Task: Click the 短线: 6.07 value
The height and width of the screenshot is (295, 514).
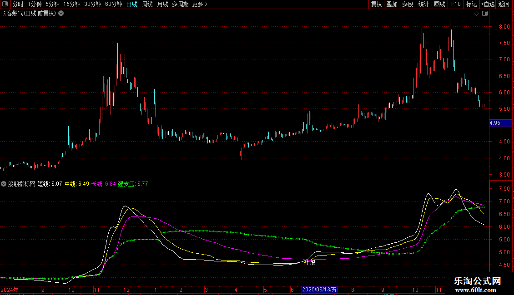Action: tap(50, 184)
